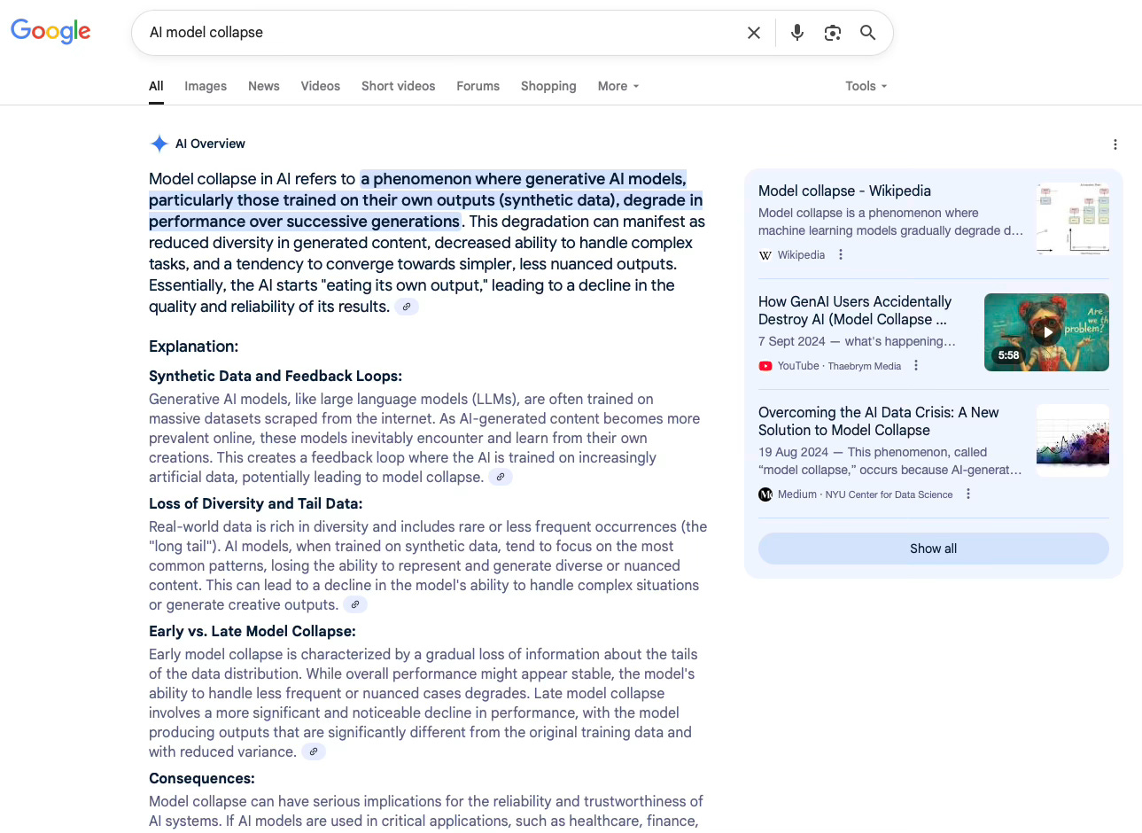Click the Consequences: heading

point(202,778)
